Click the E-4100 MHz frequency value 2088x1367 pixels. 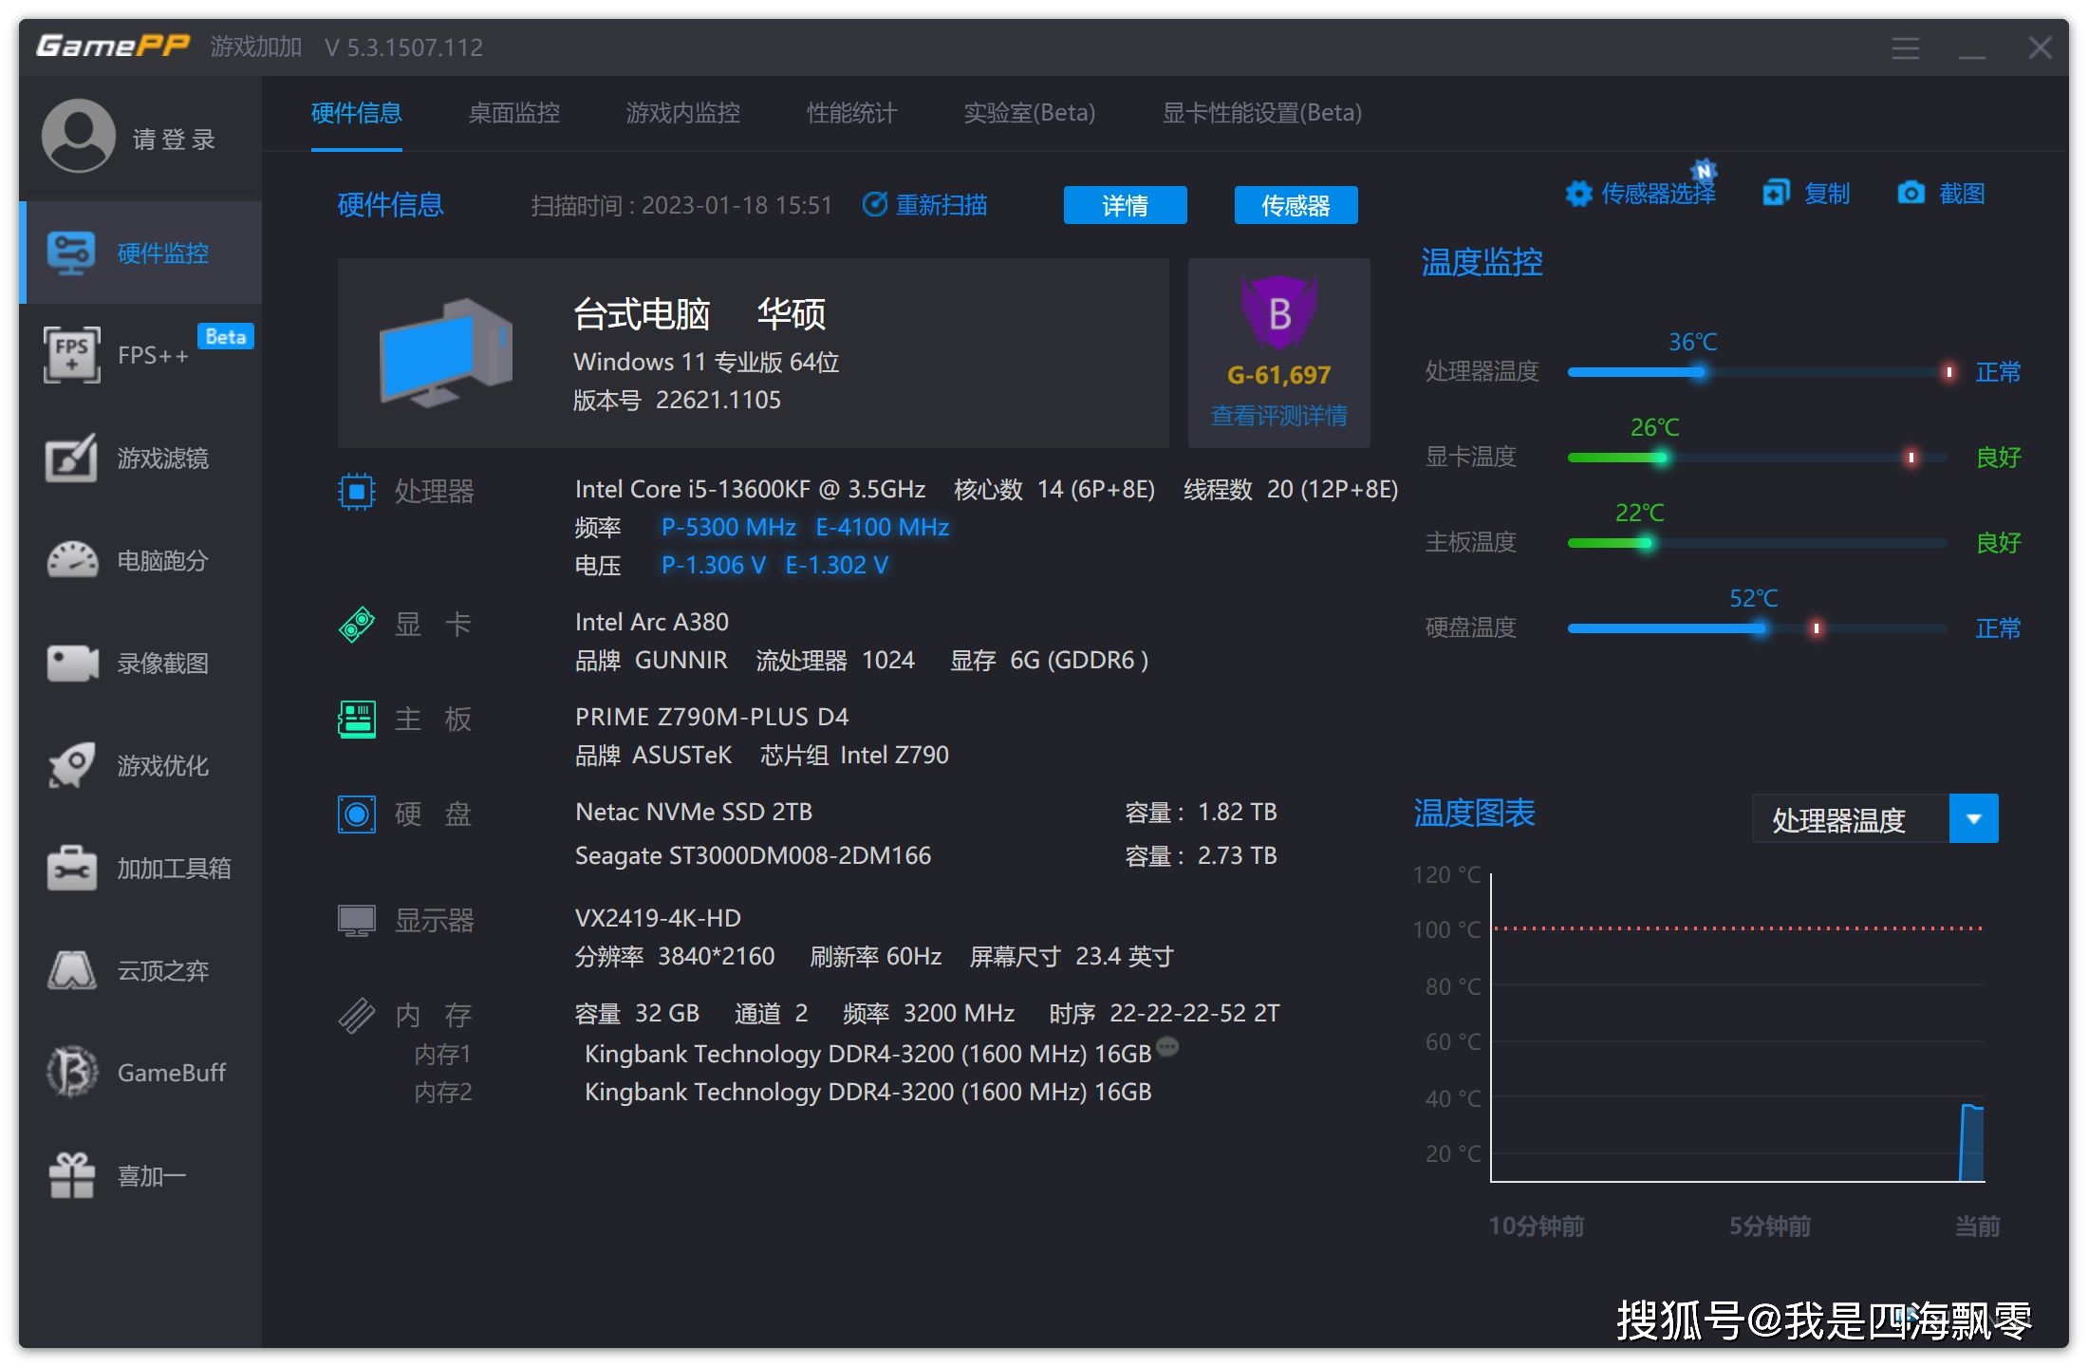[883, 527]
